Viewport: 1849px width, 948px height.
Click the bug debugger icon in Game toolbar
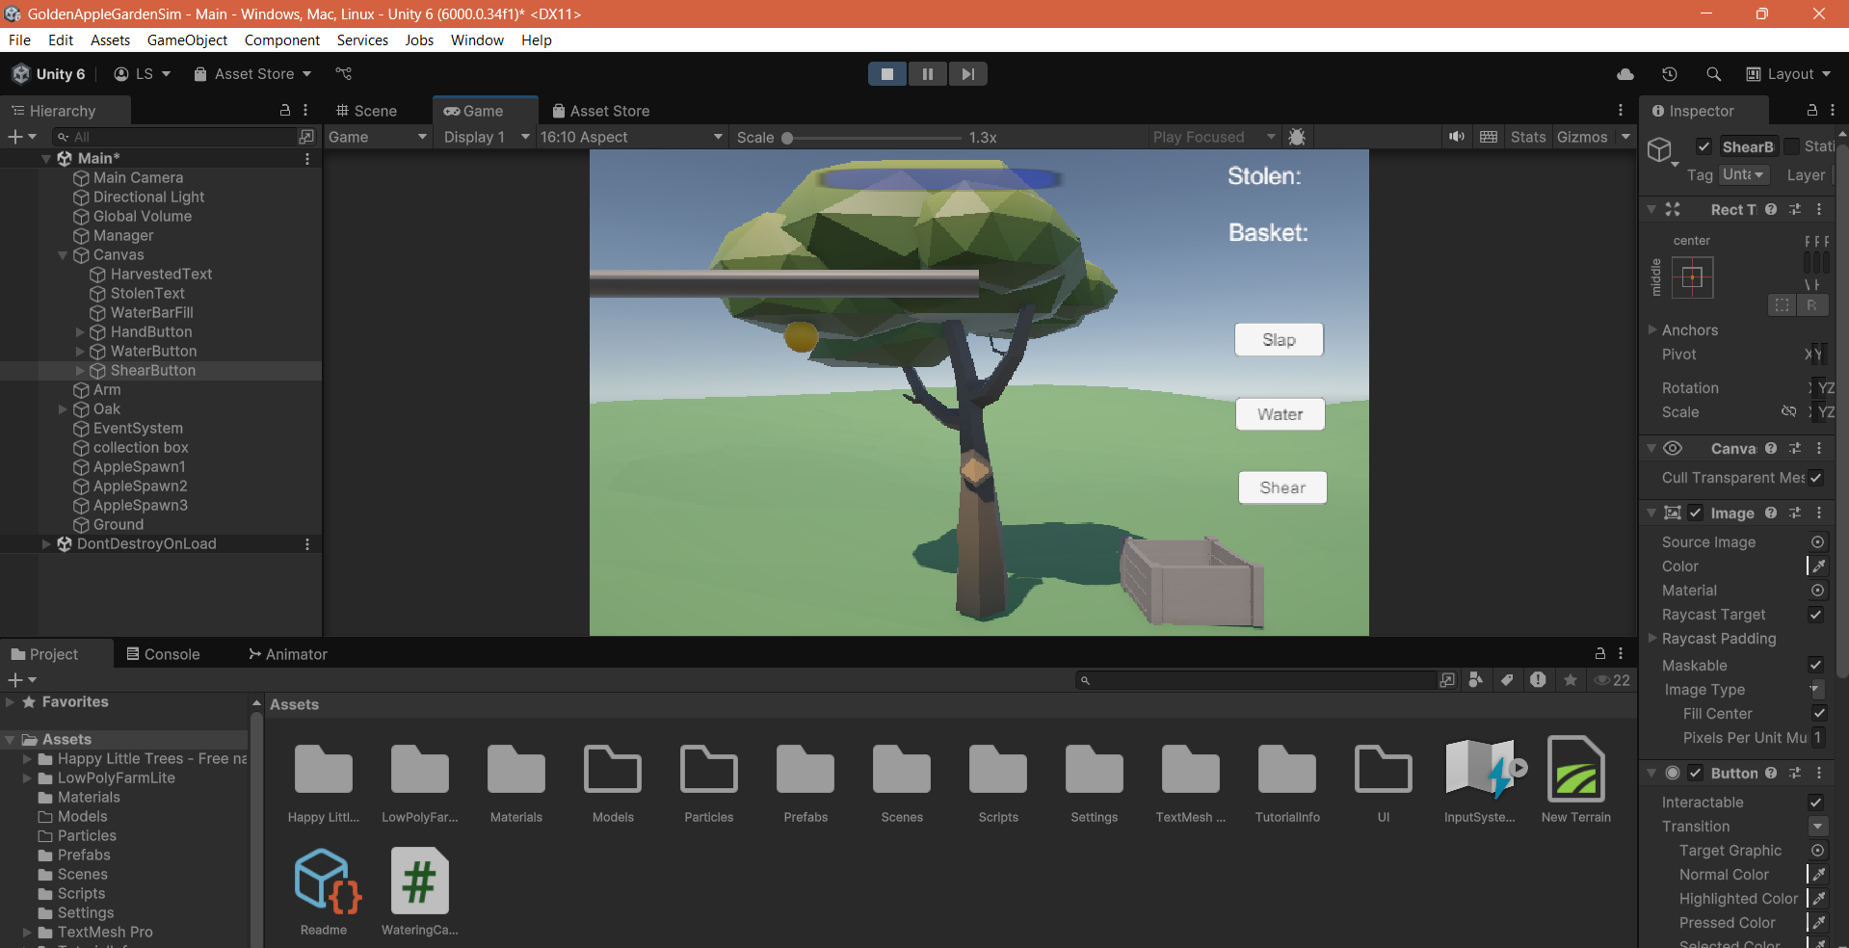pos(1297,137)
